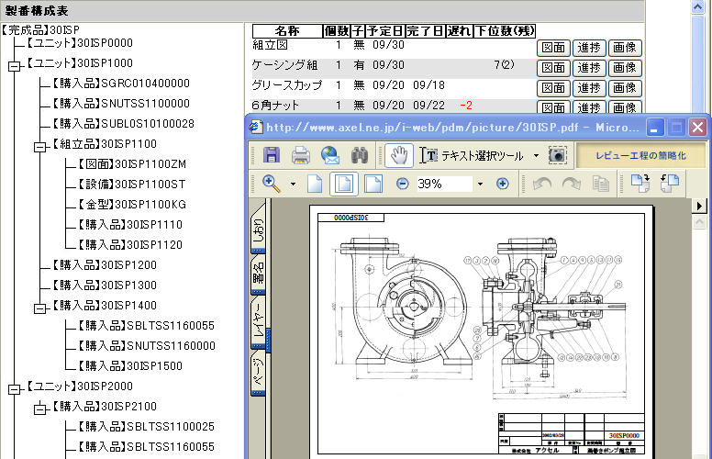The width and height of the screenshot is (712, 459).
Task: Click the 図面 button in the 組立図 row
Action: pos(553,48)
